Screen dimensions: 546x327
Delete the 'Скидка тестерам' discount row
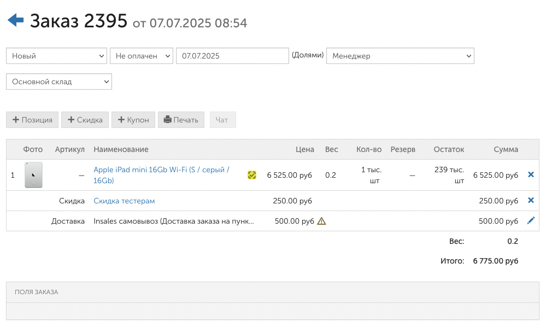coord(531,201)
